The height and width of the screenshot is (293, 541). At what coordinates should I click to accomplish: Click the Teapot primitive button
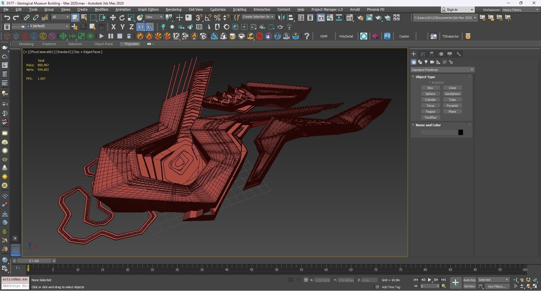point(430,112)
